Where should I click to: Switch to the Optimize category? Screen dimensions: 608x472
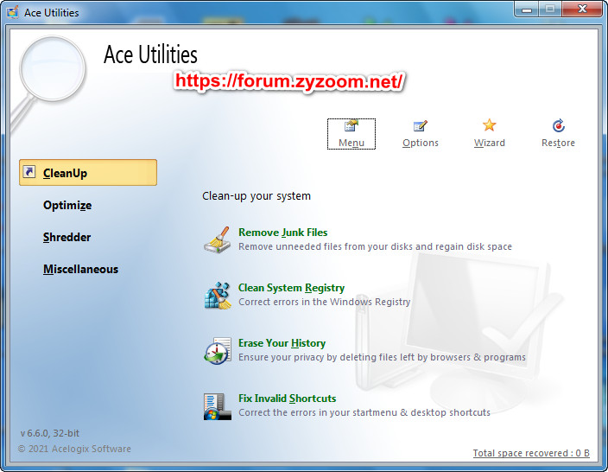pyautogui.click(x=67, y=205)
